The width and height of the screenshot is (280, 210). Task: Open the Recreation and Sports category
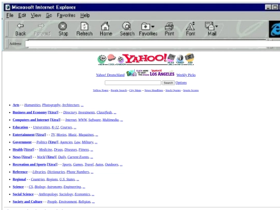click(29, 164)
